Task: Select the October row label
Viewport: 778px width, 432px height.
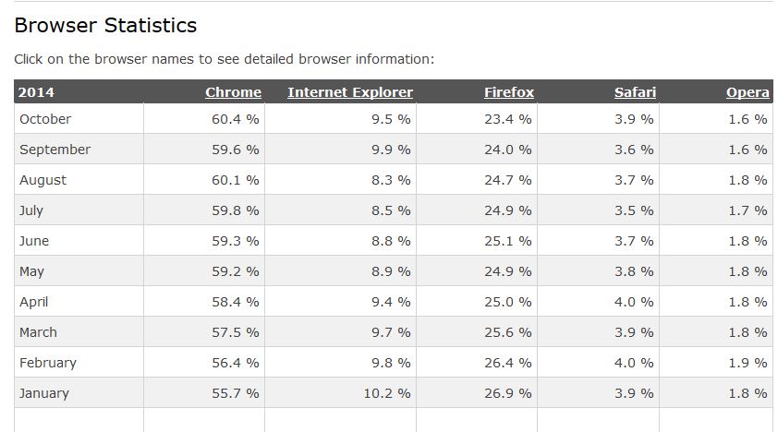Action: click(45, 119)
